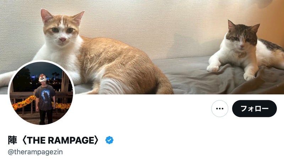Viewport: 284px width, 159px height.
Task: Click the フォロー follow button
Action: point(255,108)
